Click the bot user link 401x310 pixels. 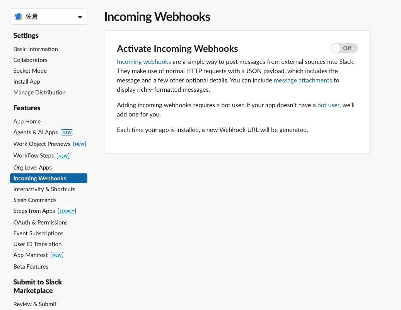click(x=328, y=105)
